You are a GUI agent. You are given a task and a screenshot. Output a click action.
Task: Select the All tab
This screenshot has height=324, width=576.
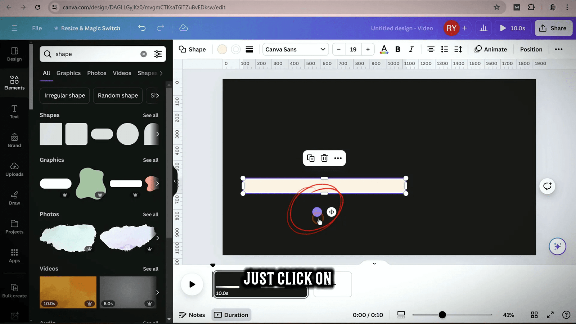tap(46, 73)
